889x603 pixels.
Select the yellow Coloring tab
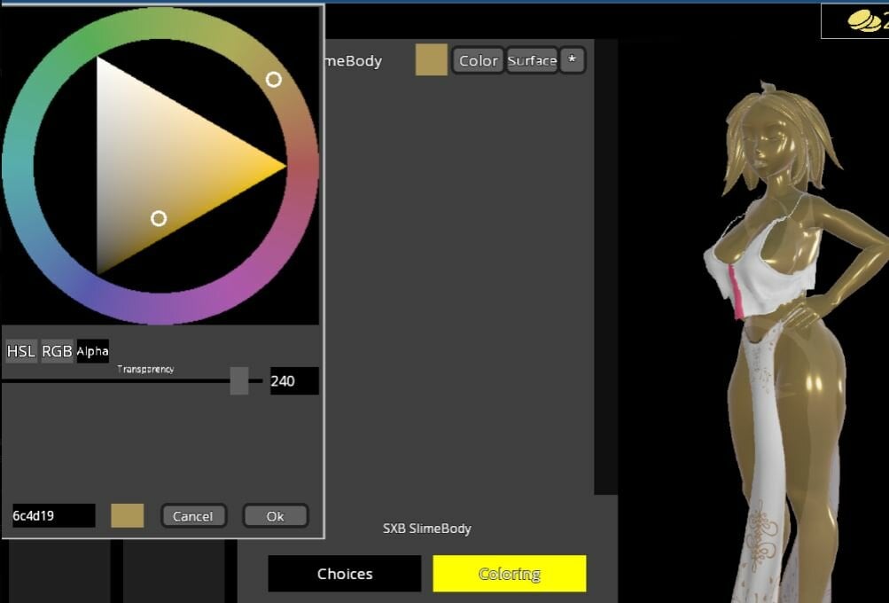click(509, 574)
